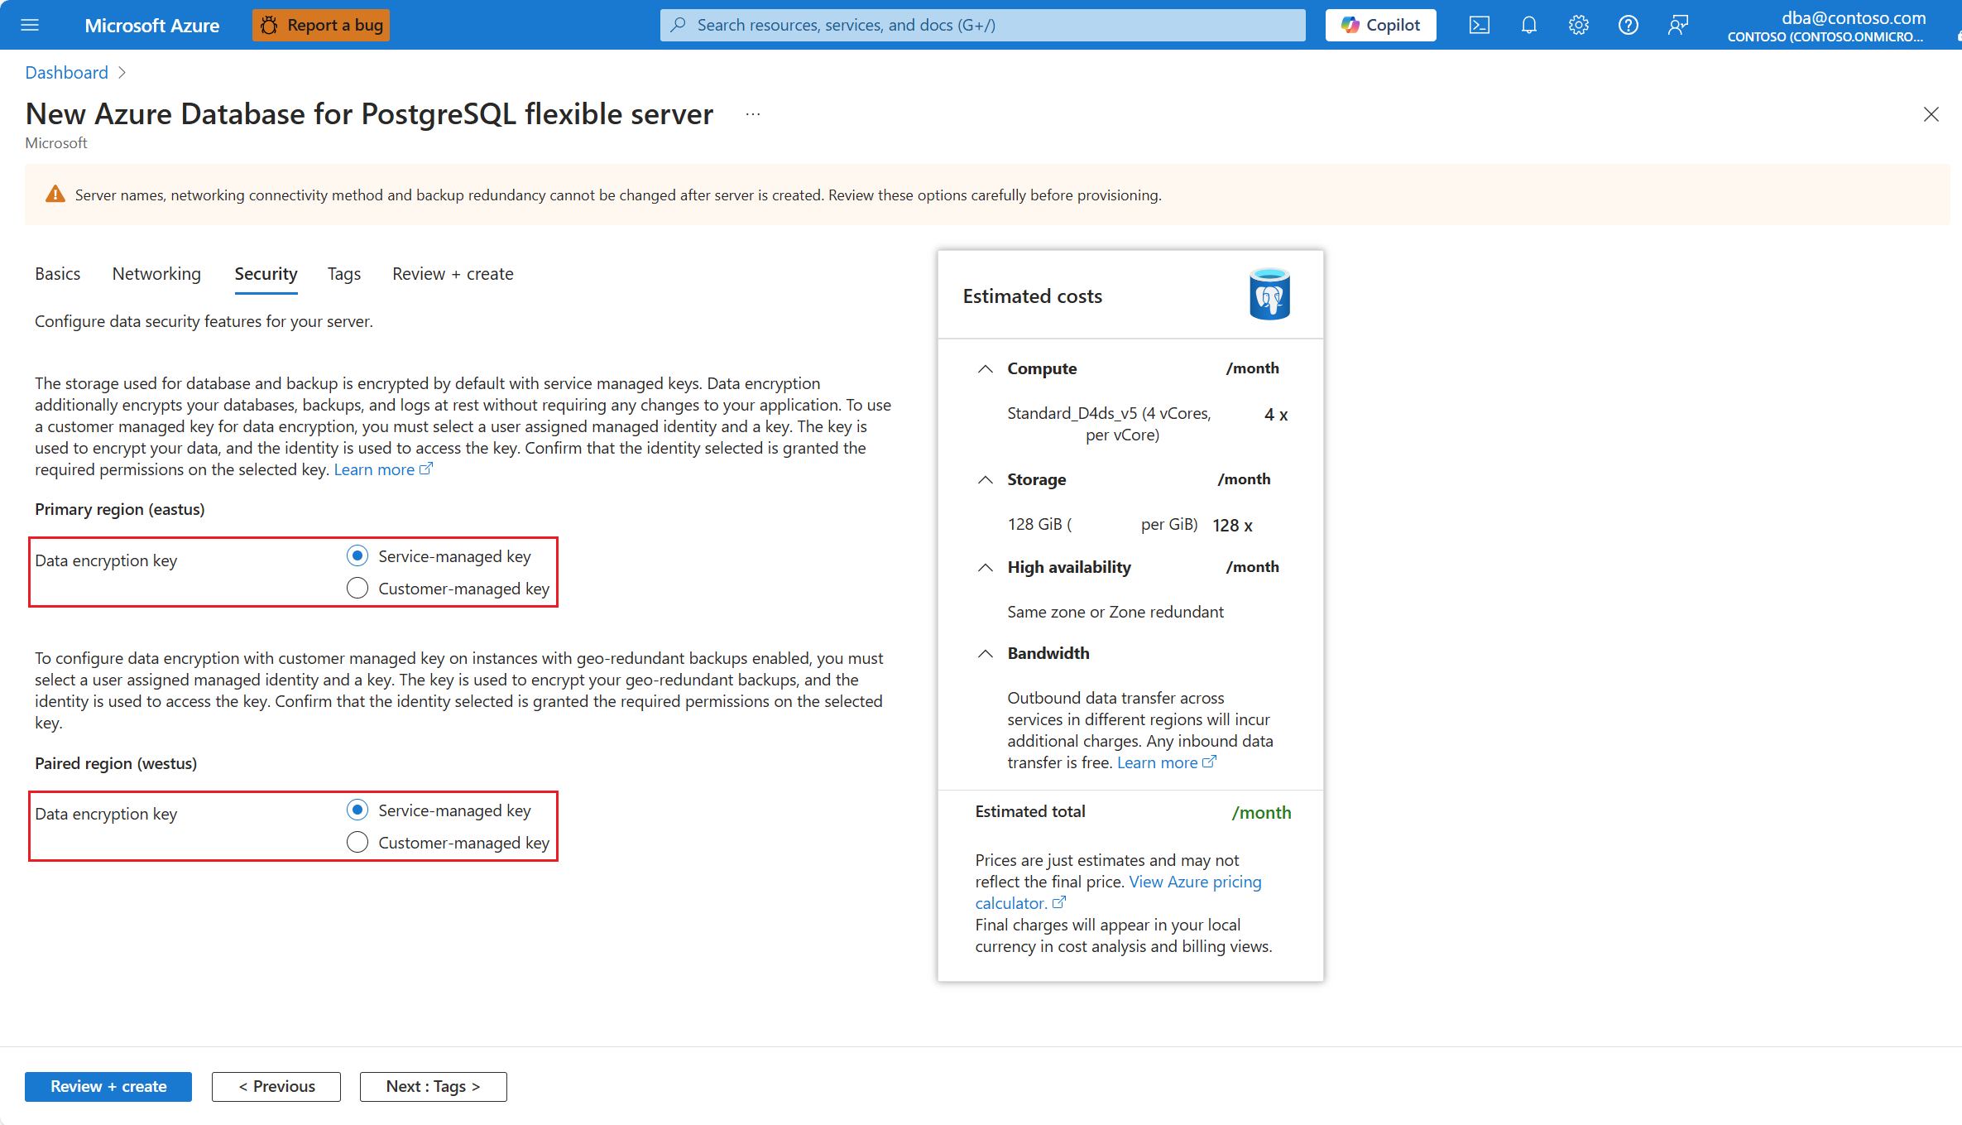Open the notifications bell

pyautogui.click(x=1528, y=25)
